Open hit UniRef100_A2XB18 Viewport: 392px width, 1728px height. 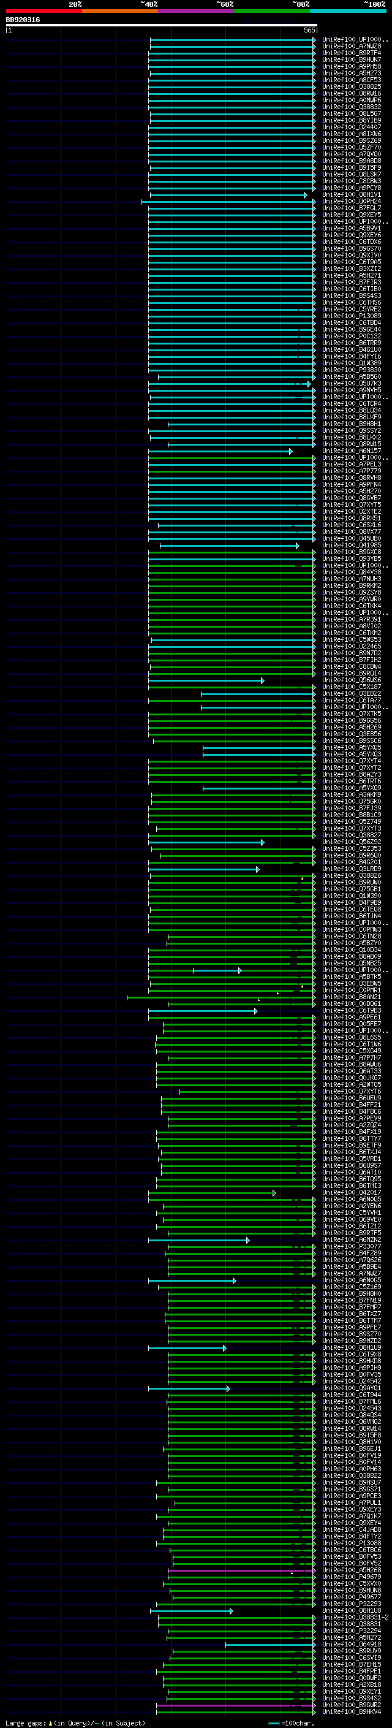click(x=352, y=1684)
